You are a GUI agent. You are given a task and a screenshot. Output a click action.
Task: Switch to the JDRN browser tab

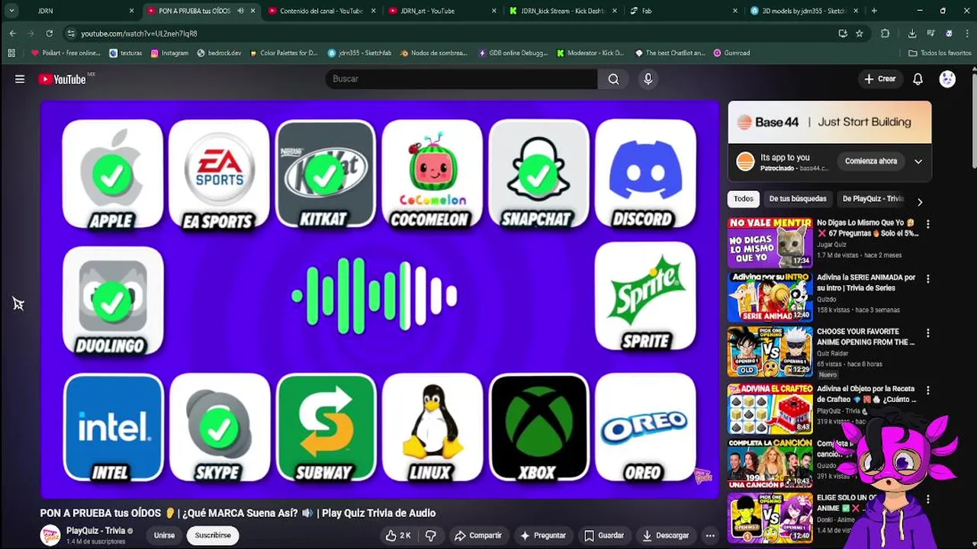point(79,11)
